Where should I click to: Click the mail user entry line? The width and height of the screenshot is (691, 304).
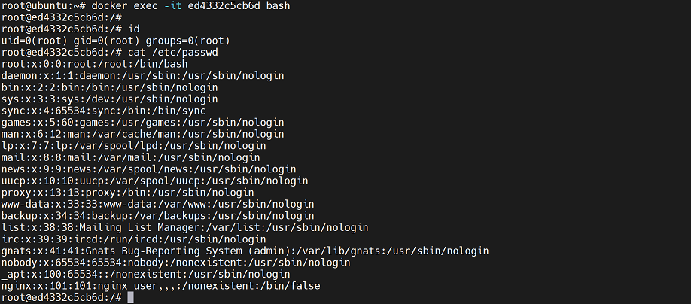pyautogui.click(x=130, y=157)
